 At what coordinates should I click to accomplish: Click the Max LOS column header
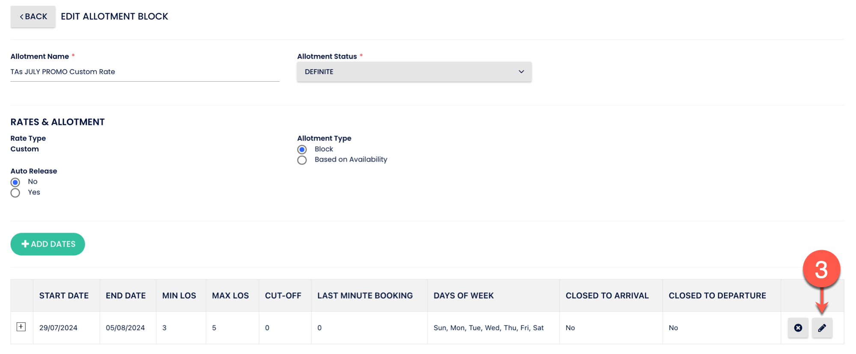[x=230, y=296]
